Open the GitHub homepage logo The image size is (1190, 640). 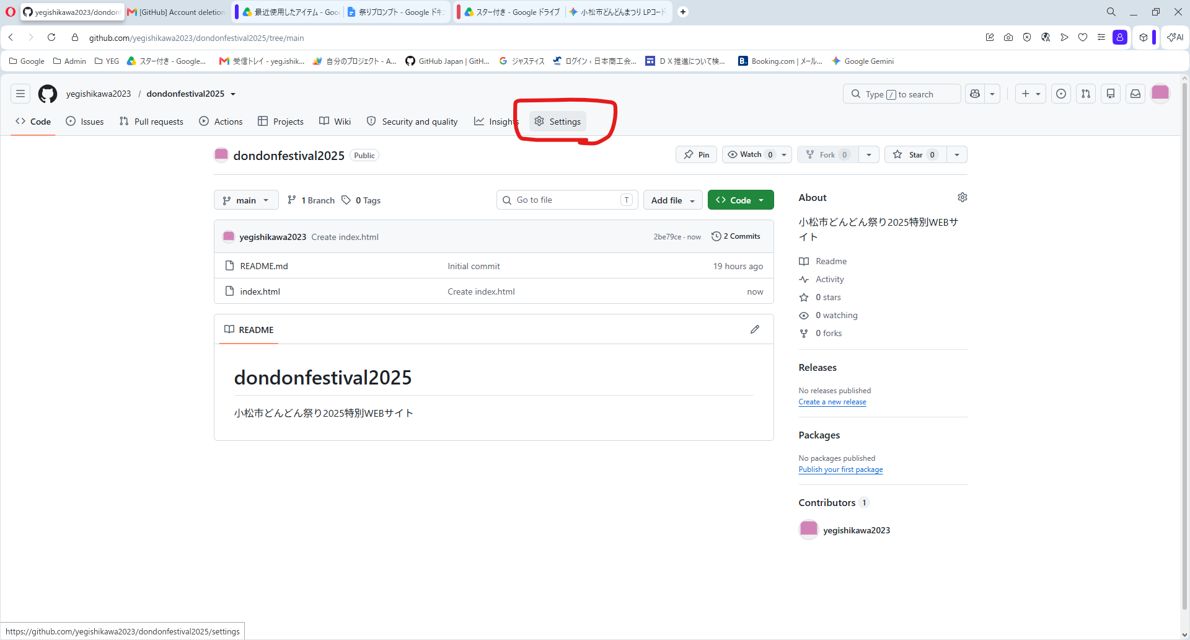point(48,94)
